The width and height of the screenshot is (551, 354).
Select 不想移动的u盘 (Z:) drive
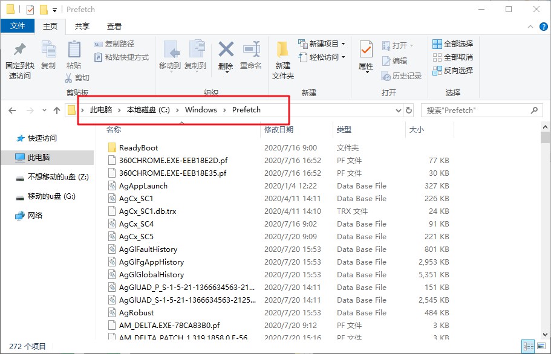coord(53,177)
